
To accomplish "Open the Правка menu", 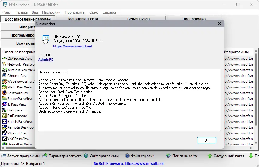I will (22, 12).
